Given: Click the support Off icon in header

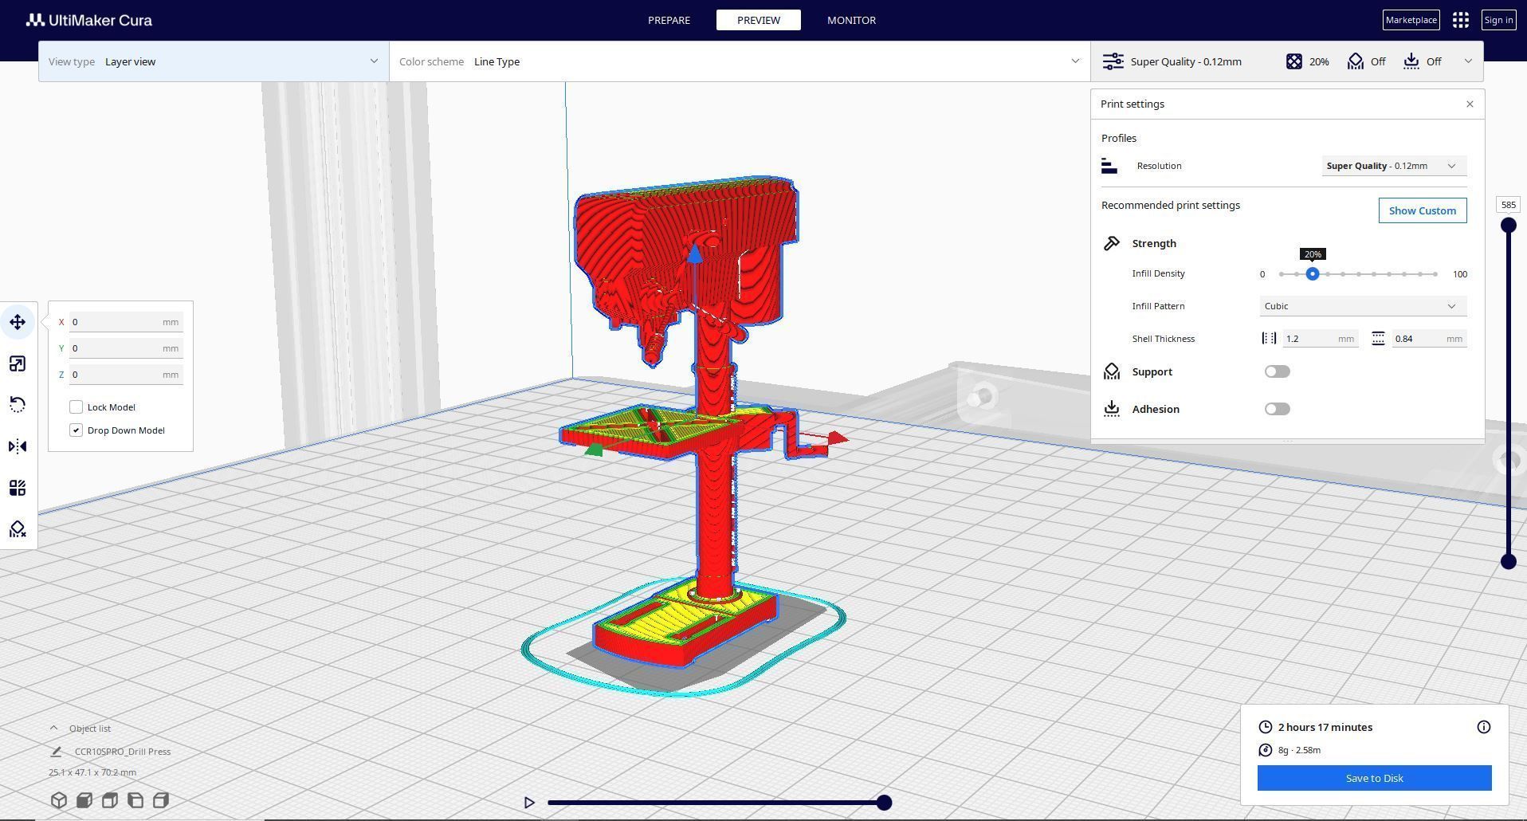Looking at the screenshot, I should point(1355,61).
